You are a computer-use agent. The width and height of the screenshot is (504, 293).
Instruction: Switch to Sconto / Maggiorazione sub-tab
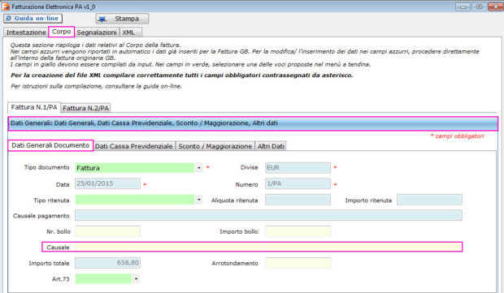click(215, 146)
